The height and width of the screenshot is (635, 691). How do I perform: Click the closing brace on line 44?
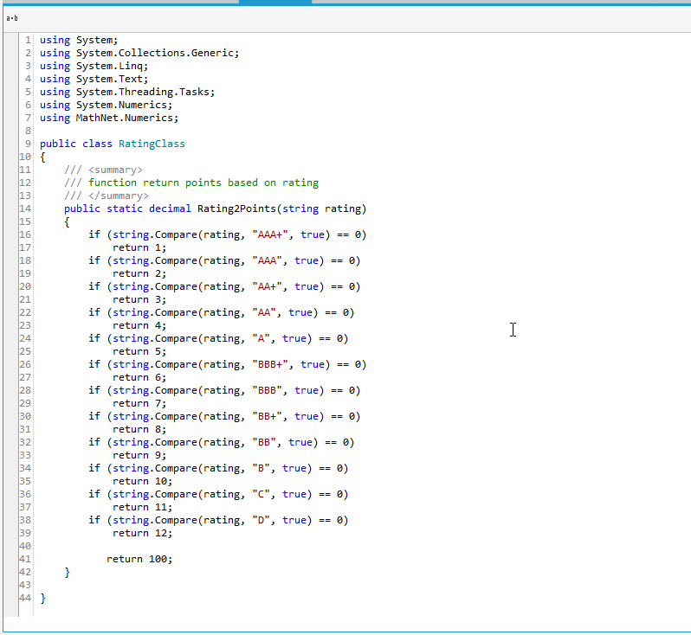point(42,599)
